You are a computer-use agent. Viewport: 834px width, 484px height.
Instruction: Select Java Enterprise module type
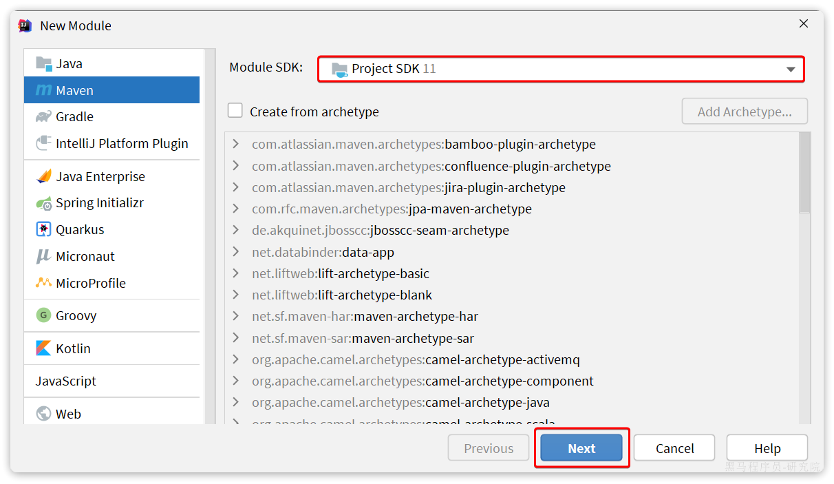tap(112, 176)
